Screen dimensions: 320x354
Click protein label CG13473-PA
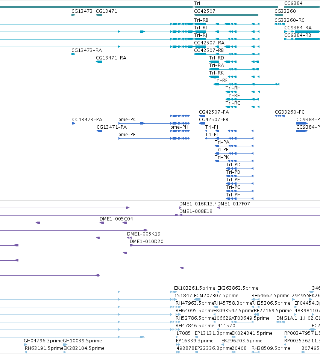coord(87,119)
